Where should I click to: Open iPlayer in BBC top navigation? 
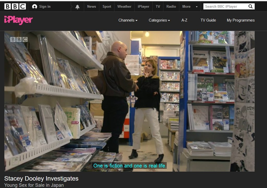click(x=143, y=7)
